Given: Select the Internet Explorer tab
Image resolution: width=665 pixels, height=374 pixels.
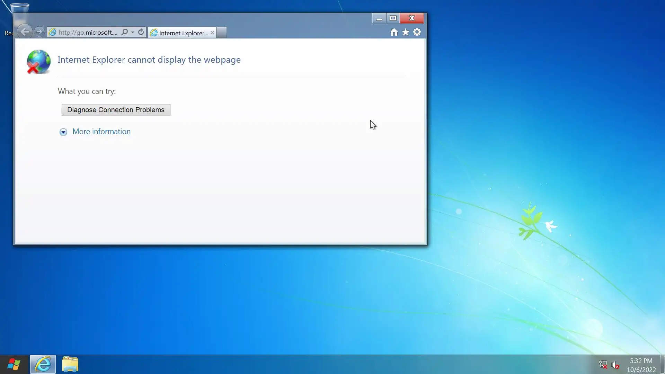Looking at the screenshot, I should pyautogui.click(x=180, y=33).
